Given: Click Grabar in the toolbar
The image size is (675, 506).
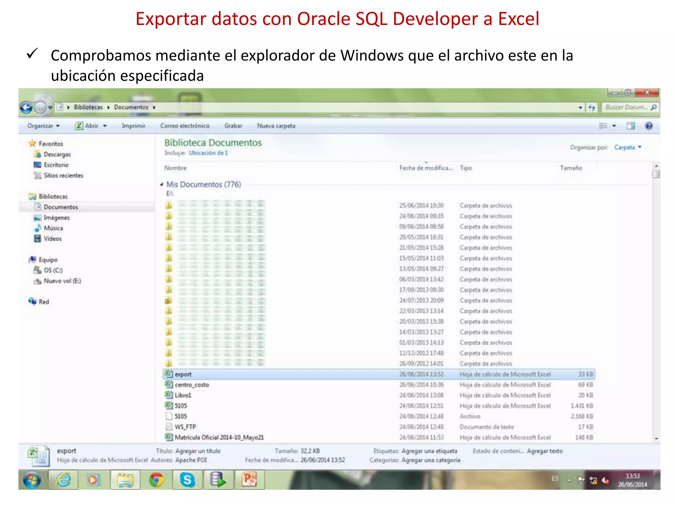Looking at the screenshot, I should [233, 126].
